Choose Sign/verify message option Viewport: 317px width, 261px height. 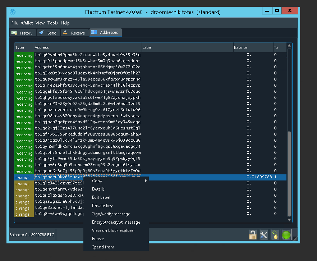116,214
